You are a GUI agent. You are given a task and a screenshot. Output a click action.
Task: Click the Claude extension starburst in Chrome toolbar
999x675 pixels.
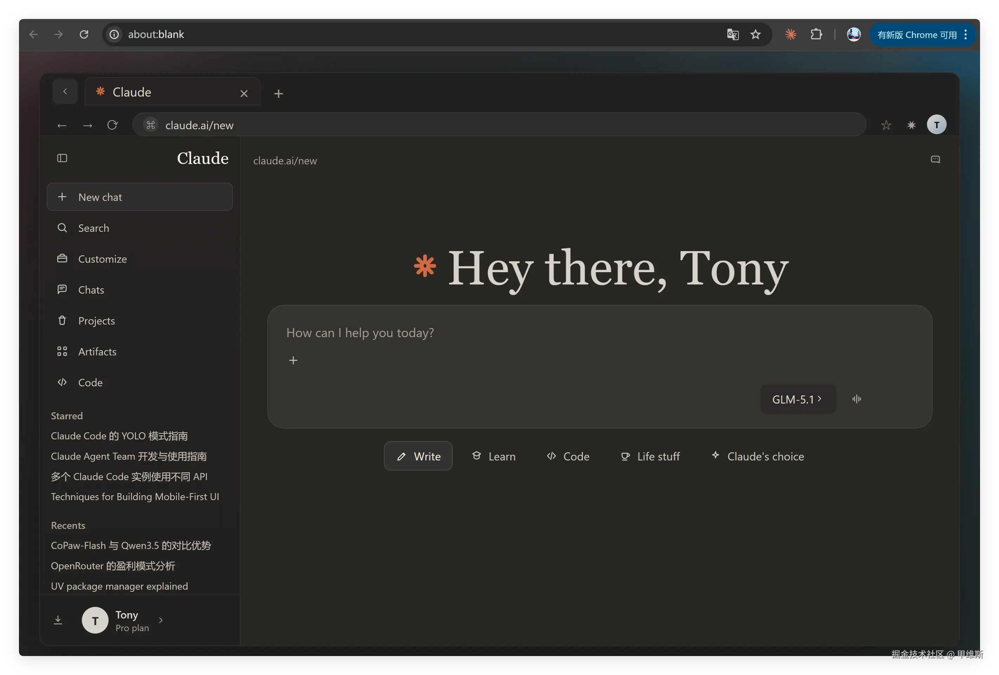coord(790,34)
